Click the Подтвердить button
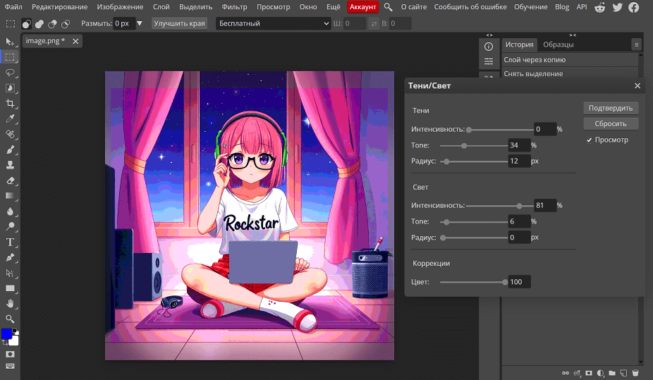 611,108
